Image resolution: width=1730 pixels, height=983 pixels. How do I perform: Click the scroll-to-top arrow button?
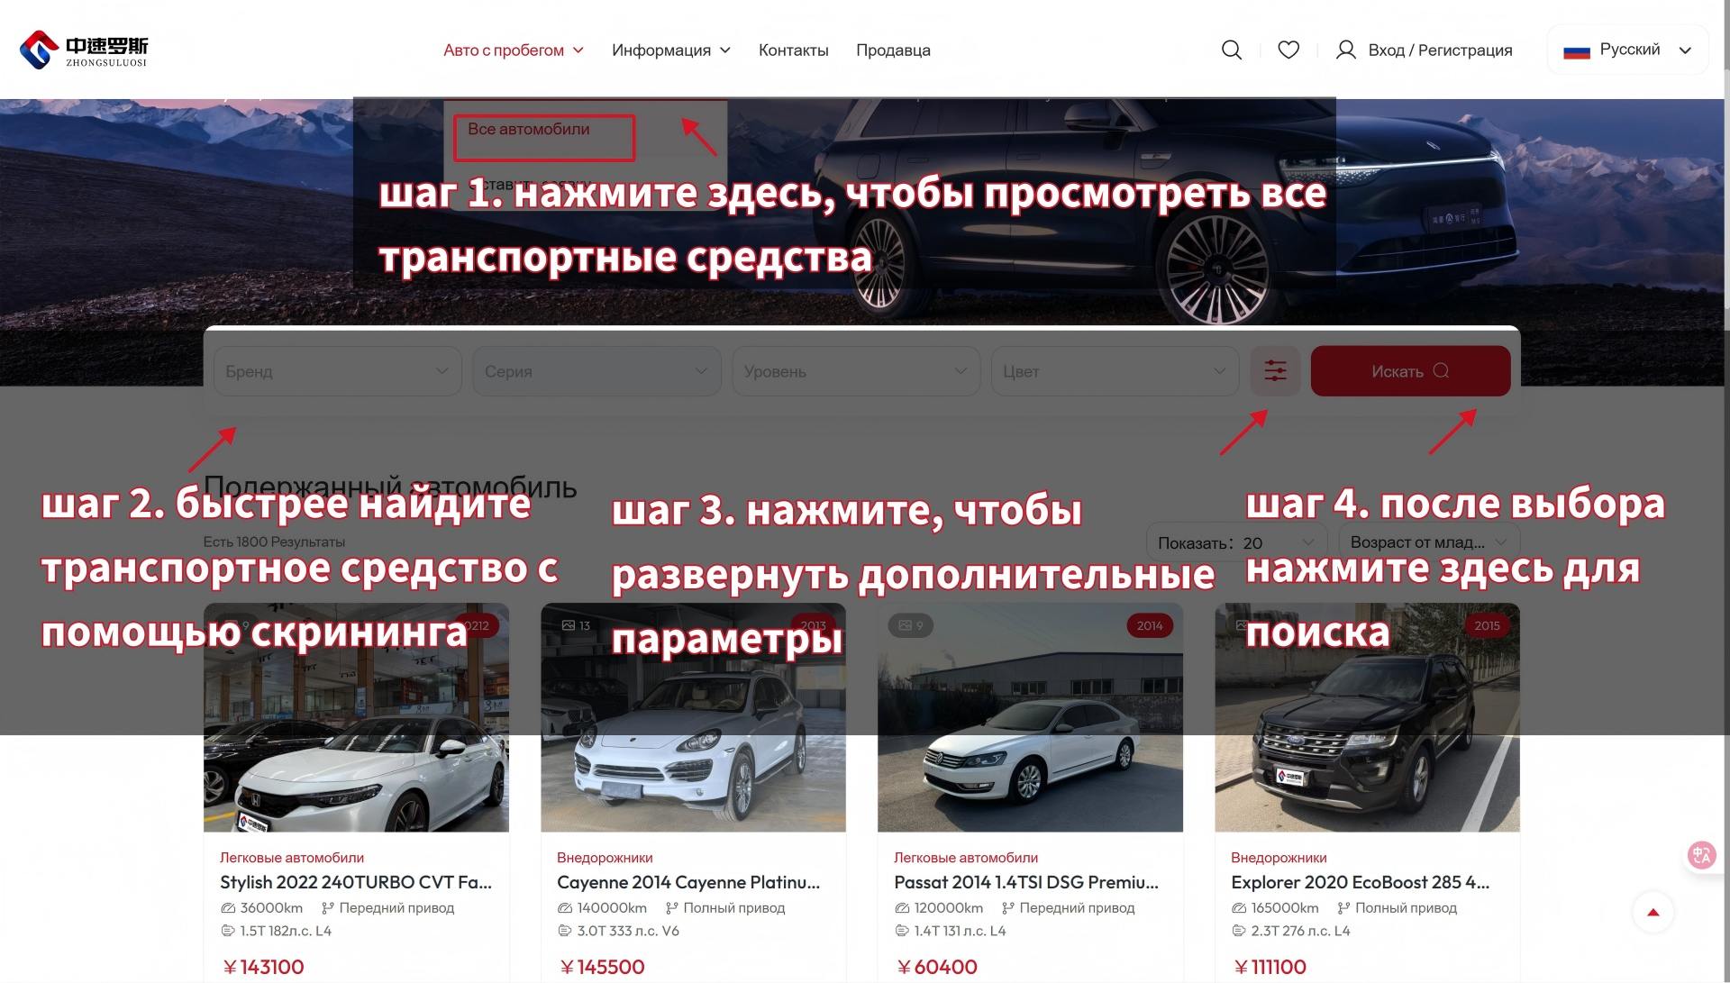click(1653, 912)
